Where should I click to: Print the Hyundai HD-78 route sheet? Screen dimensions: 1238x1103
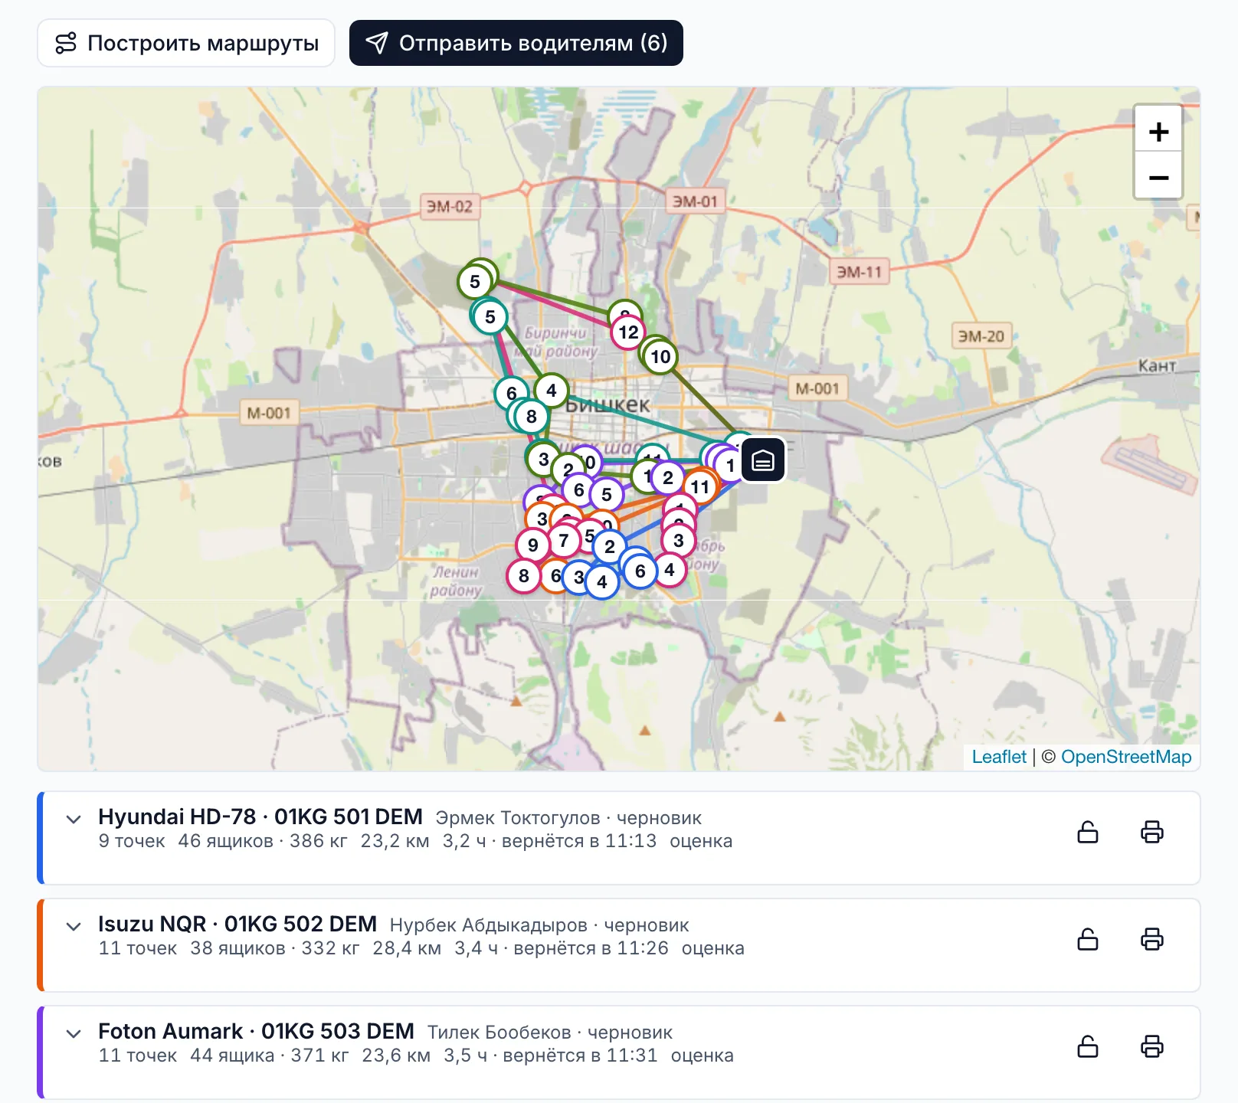pyautogui.click(x=1151, y=832)
